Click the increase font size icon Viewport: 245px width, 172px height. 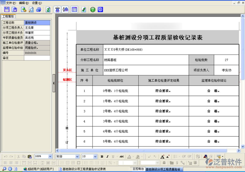click(x=163, y=156)
